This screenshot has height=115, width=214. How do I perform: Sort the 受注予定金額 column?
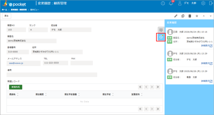pos(79,94)
